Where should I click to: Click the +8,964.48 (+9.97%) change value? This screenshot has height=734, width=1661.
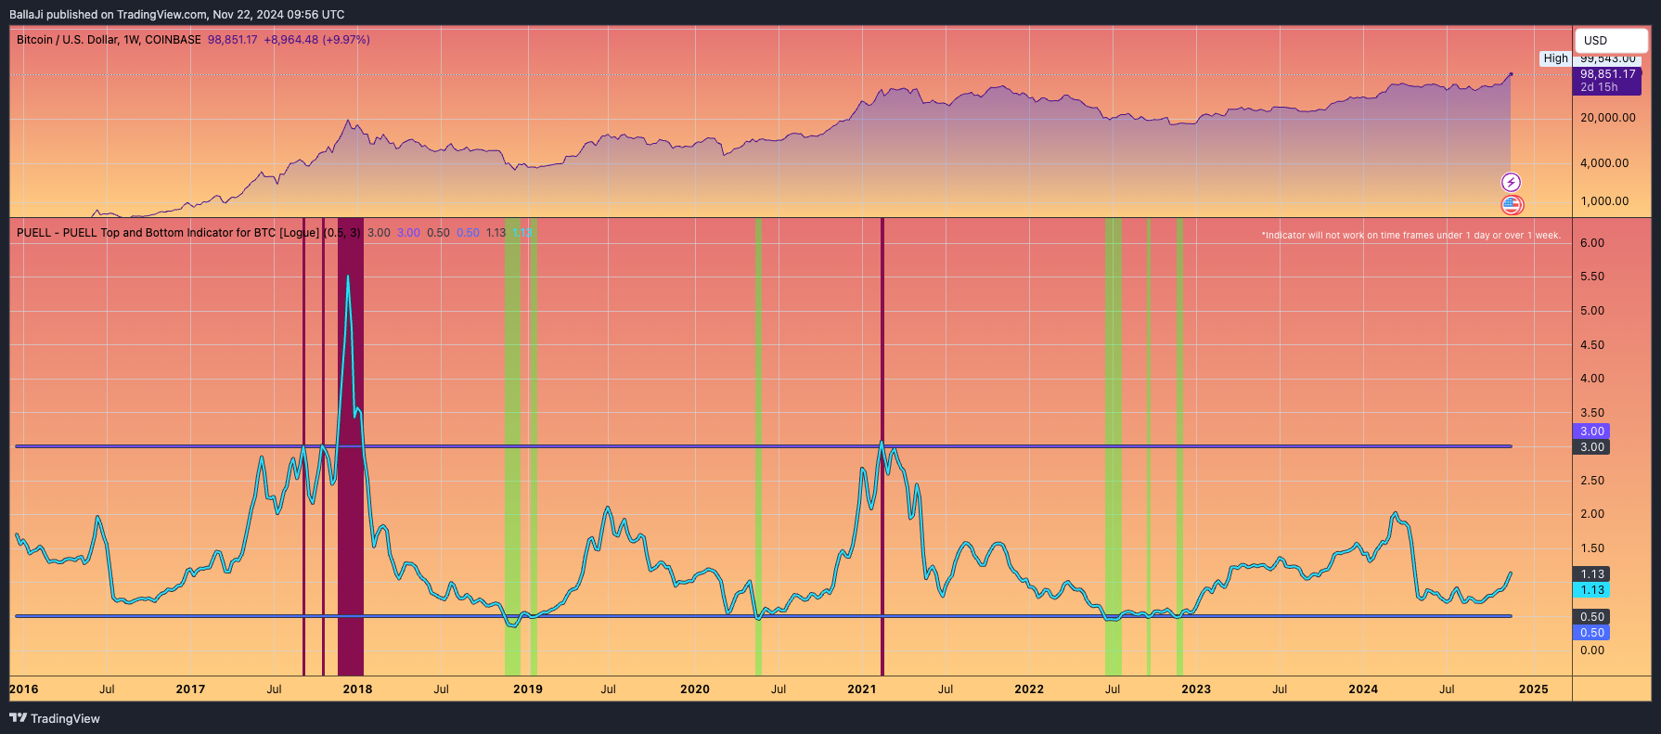pyautogui.click(x=316, y=40)
